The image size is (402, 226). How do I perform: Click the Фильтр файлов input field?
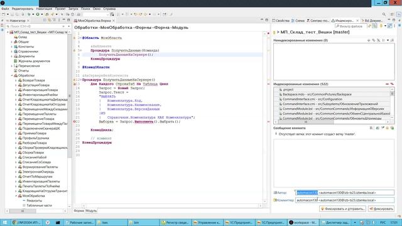point(351,26)
